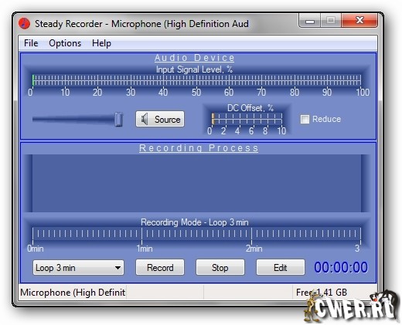Click the red Steady Recorder app icon
This screenshot has width=402, height=325.
coord(24,24)
